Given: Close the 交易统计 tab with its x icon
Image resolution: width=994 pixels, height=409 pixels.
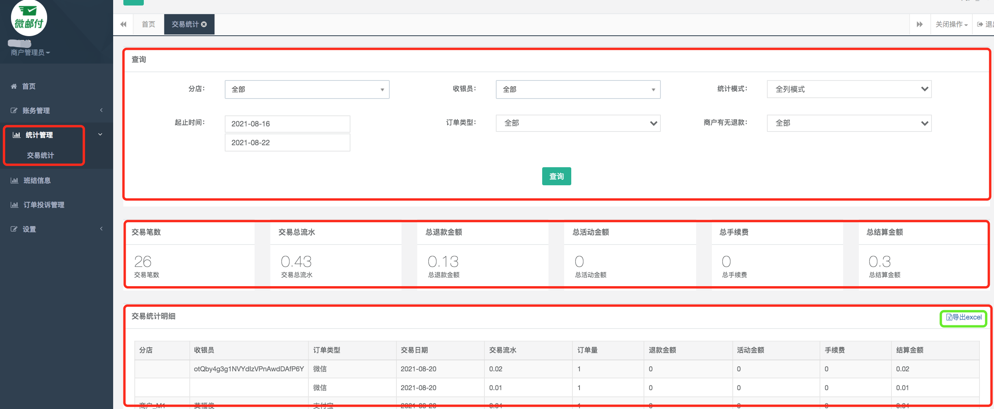Looking at the screenshot, I should pyautogui.click(x=204, y=24).
